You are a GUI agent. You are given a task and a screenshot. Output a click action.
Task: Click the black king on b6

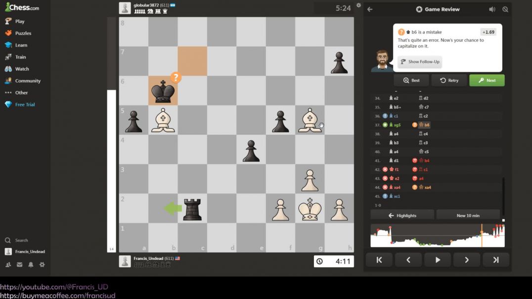click(163, 91)
